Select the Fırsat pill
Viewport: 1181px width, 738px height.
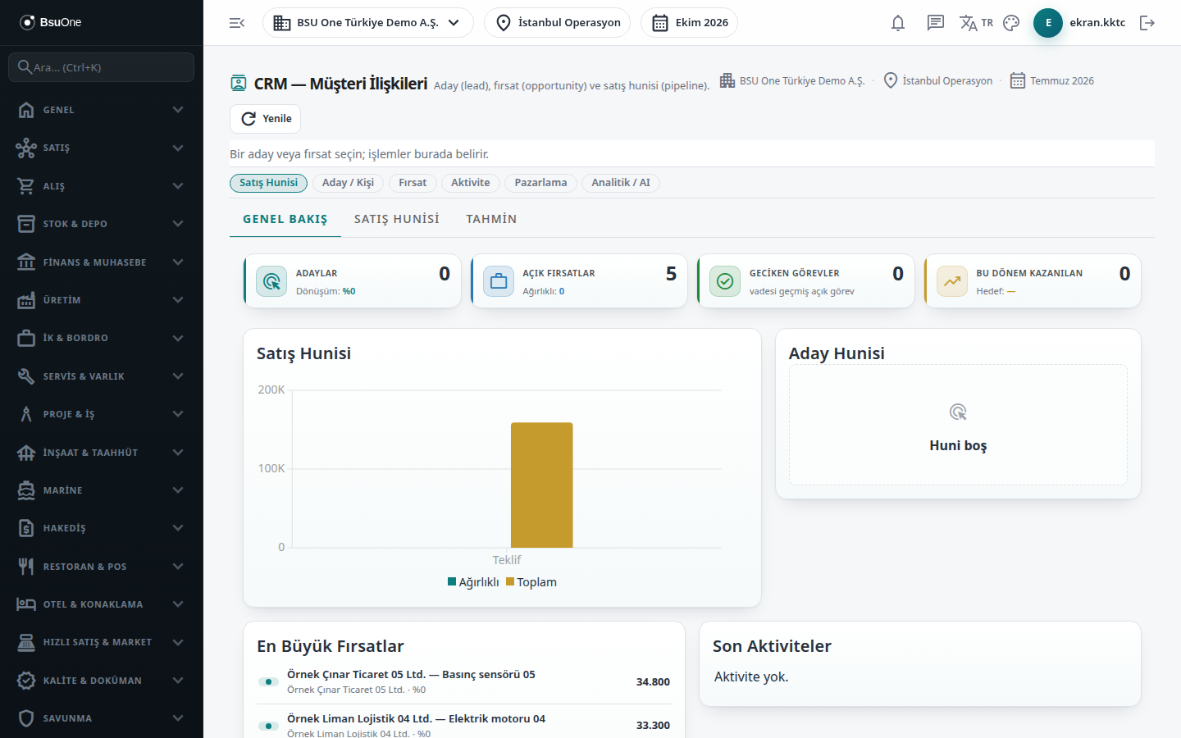[413, 183]
